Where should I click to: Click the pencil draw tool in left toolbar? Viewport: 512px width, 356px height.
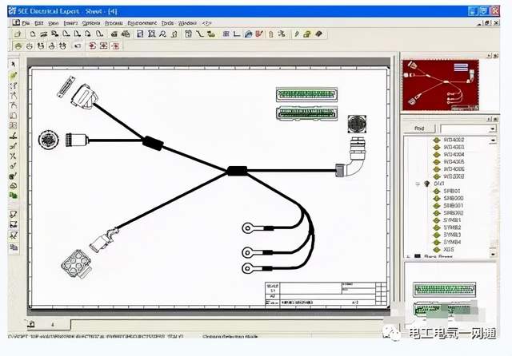pyautogui.click(x=14, y=75)
